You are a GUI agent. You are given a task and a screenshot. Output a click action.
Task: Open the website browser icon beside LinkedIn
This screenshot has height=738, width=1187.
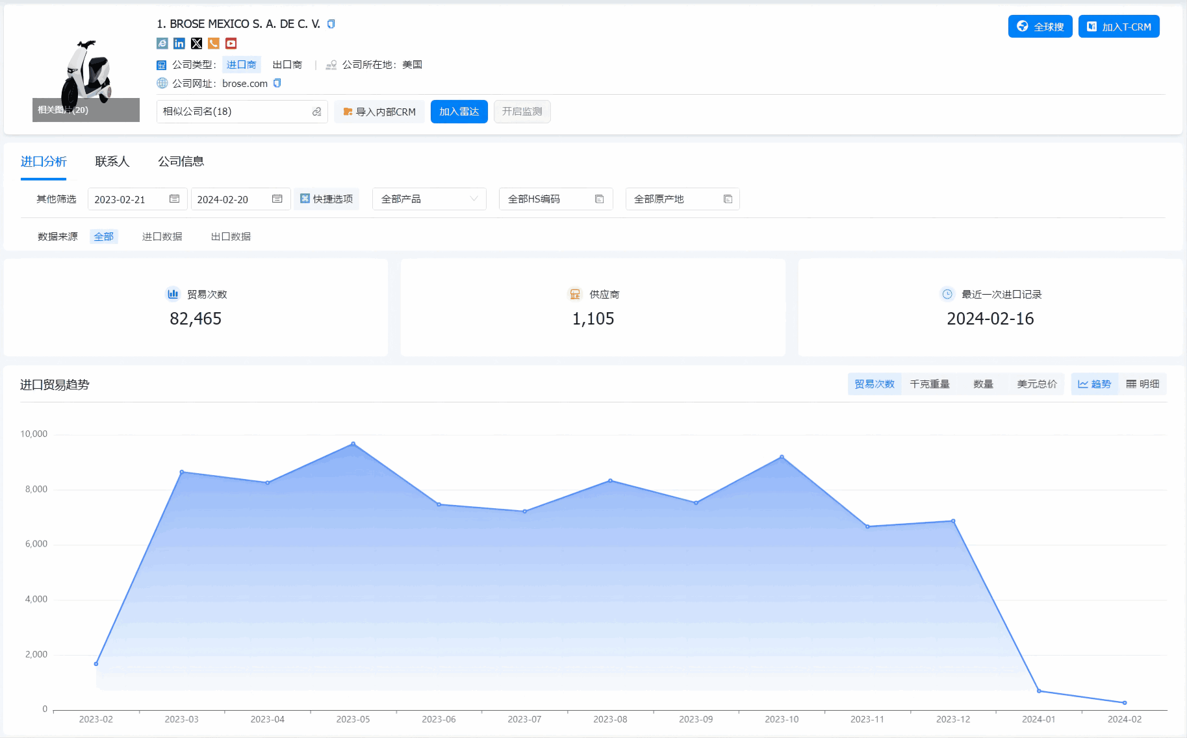pos(162,43)
